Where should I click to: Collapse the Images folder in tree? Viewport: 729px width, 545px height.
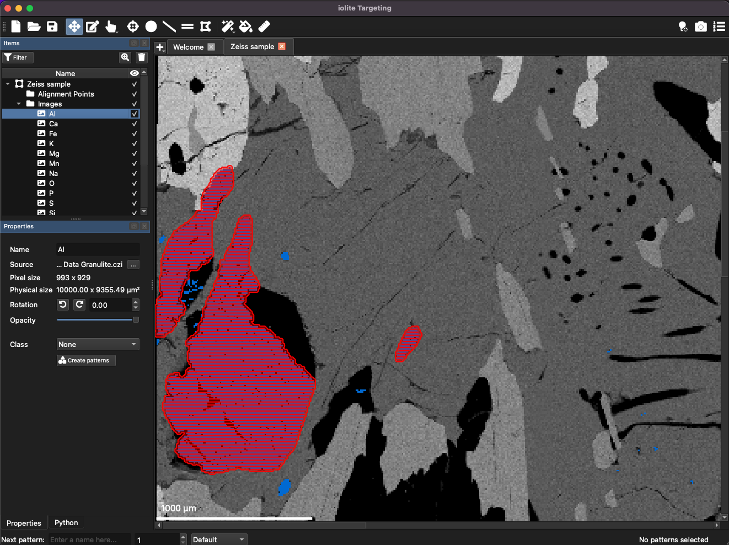[x=19, y=104]
